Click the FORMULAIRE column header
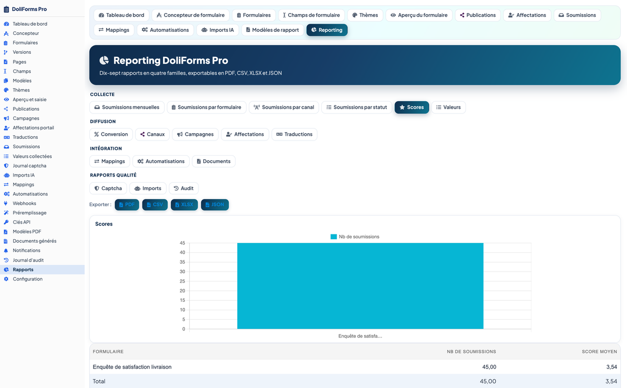Screen dimensions: 627x388 click(108, 352)
